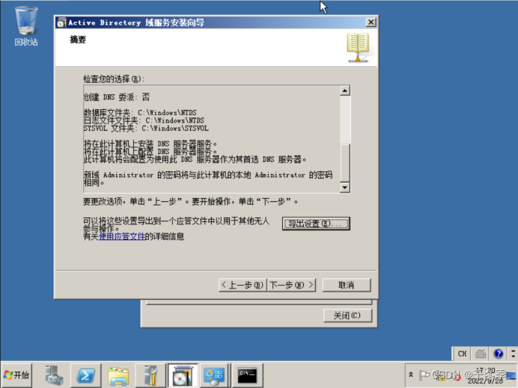The image size is (518, 388).
Task: Click the wizard title bar icon
Action: point(61,22)
